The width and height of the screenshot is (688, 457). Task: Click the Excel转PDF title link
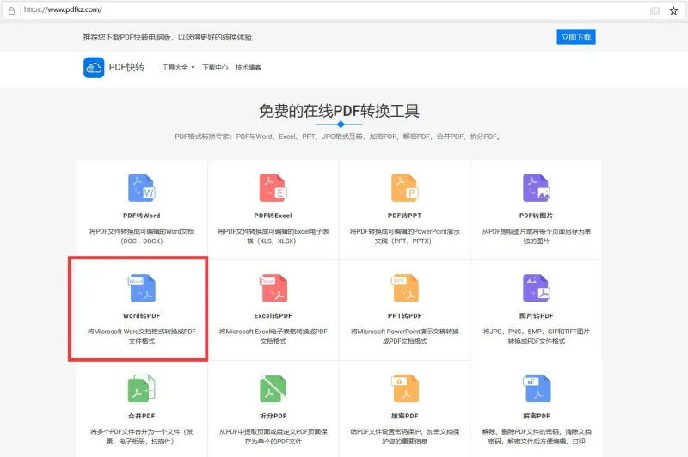pos(273,316)
